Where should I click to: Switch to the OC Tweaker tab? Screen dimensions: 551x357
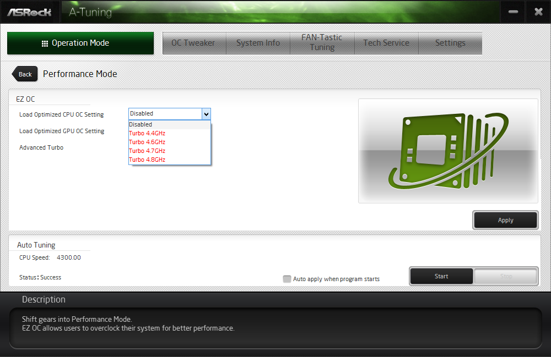tap(194, 43)
